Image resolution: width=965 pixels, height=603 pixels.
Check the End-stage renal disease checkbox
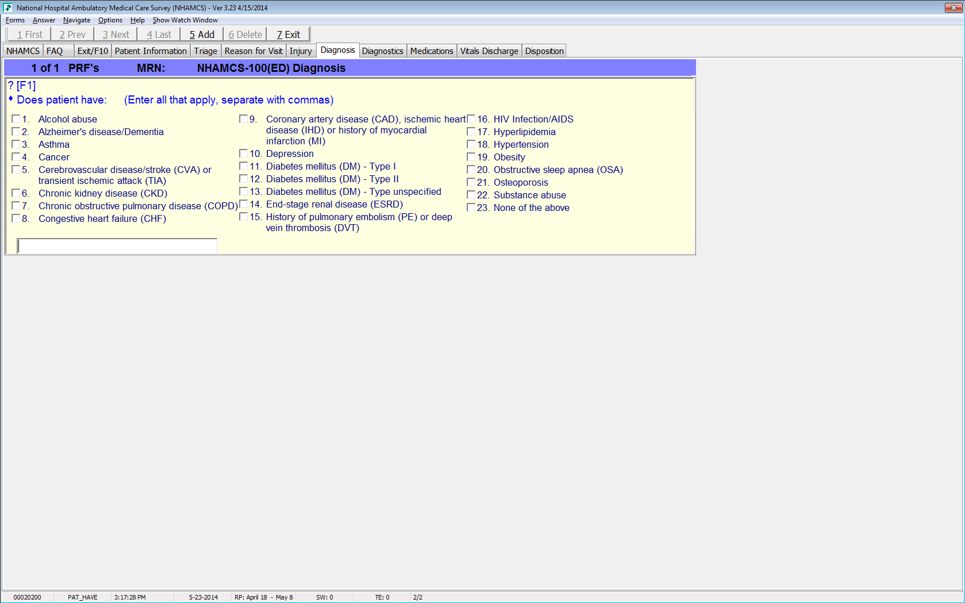244,204
